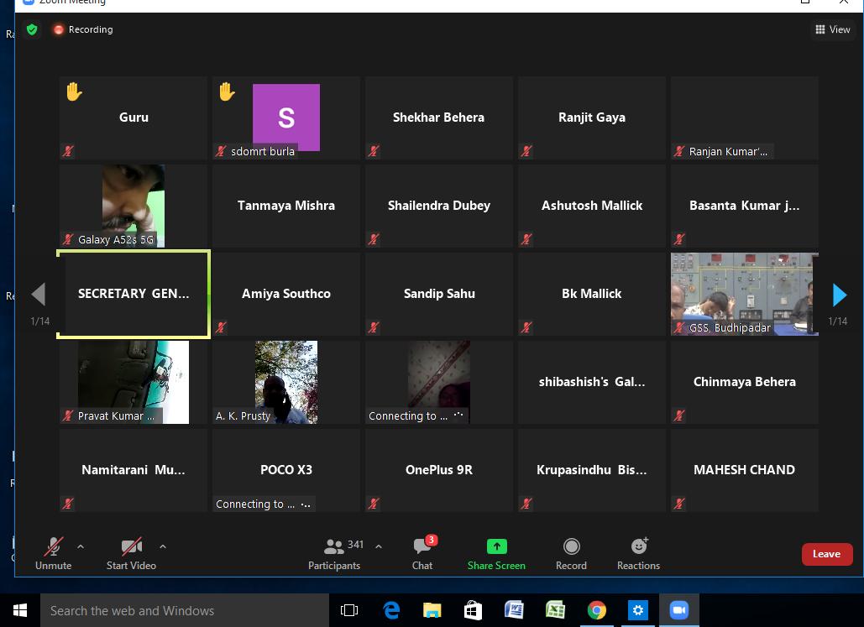
Task: Select the purple S avatar of sdomrt burla
Action: coord(286,118)
